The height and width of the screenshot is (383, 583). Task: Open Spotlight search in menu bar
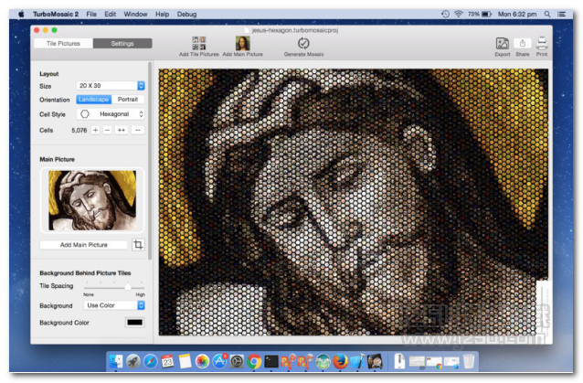547,14
